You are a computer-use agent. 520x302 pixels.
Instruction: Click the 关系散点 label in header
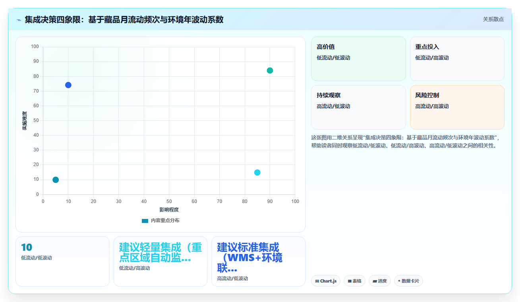pyautogui.click(x=493, y=19)
